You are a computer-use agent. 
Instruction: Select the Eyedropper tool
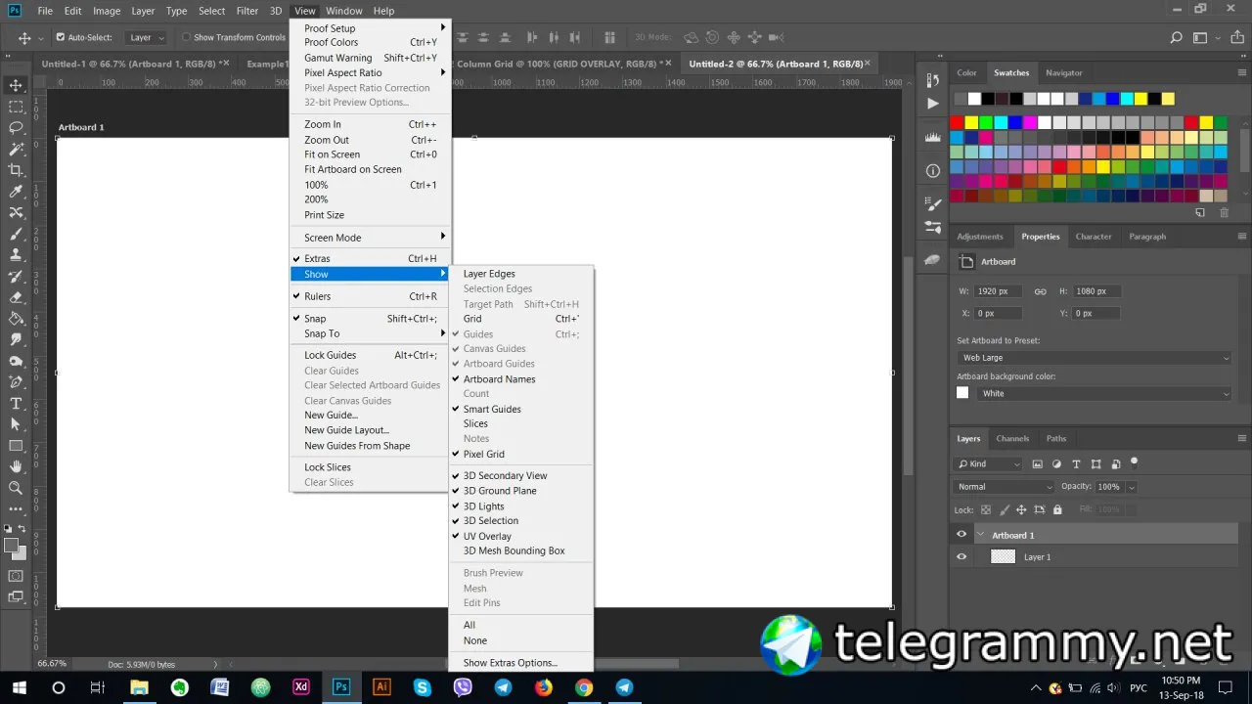[16, 191]
